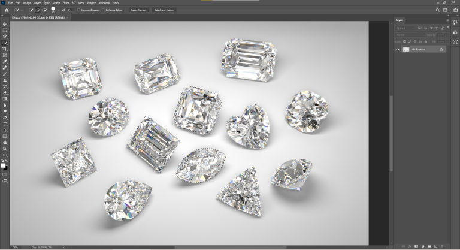Toggle the Enhance Edge checkbox
460x250 pixels.
click(x=104, y=10)
